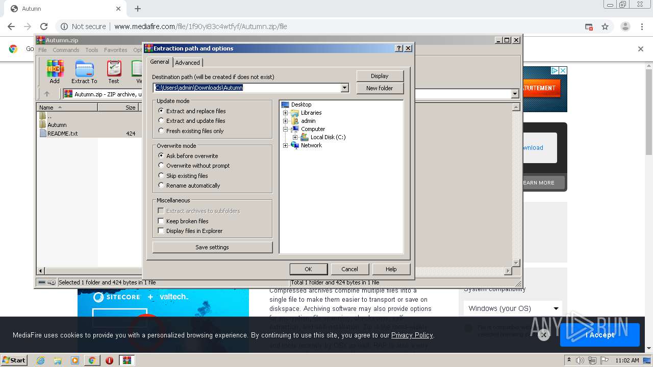Click the WinRAR taskbar icon
This screenshot has width=653, height=367.
tap(127, 360)
